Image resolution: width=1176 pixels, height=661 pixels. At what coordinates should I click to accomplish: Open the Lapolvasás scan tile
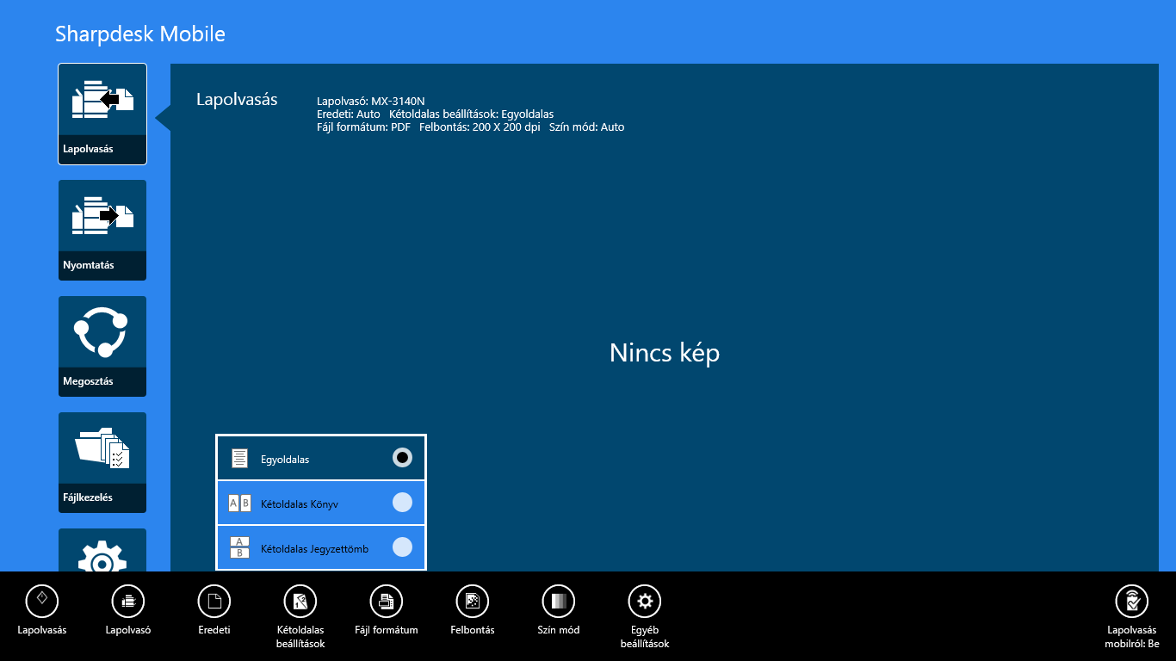pos(102,114)
